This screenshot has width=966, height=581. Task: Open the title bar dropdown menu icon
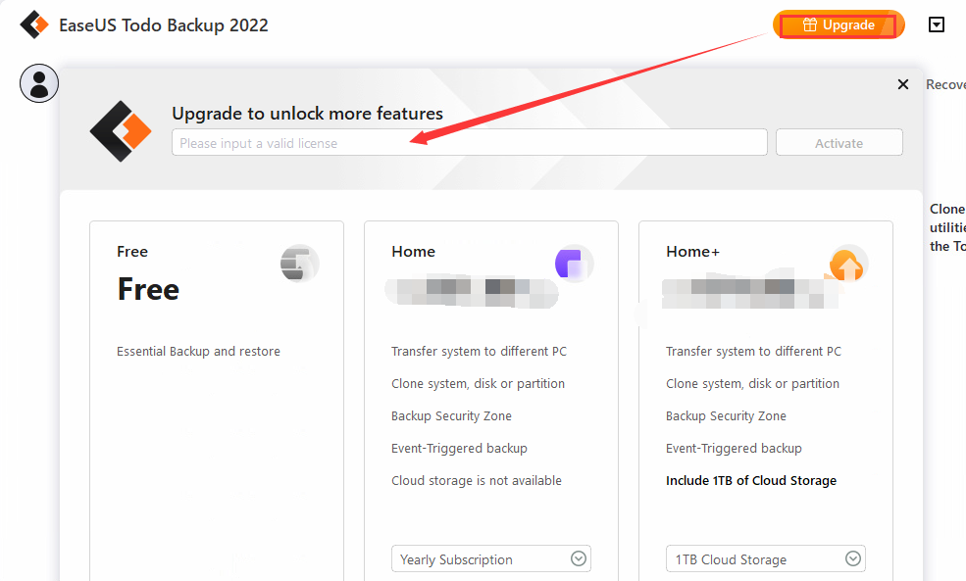[937, 24]
